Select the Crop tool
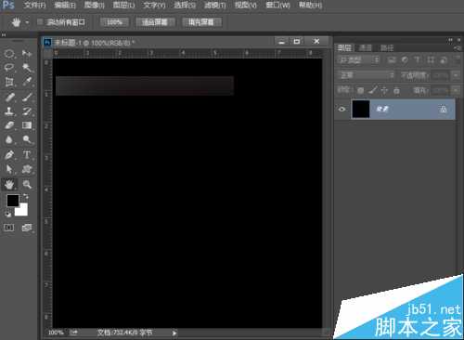The height and width of the screenshot is (340, 464). point(9,82)
